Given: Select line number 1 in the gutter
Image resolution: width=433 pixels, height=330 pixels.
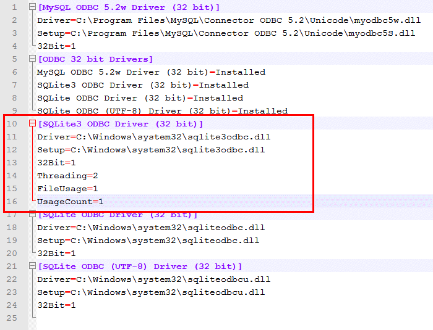Looking at the screenshot, I should [14, 7].
